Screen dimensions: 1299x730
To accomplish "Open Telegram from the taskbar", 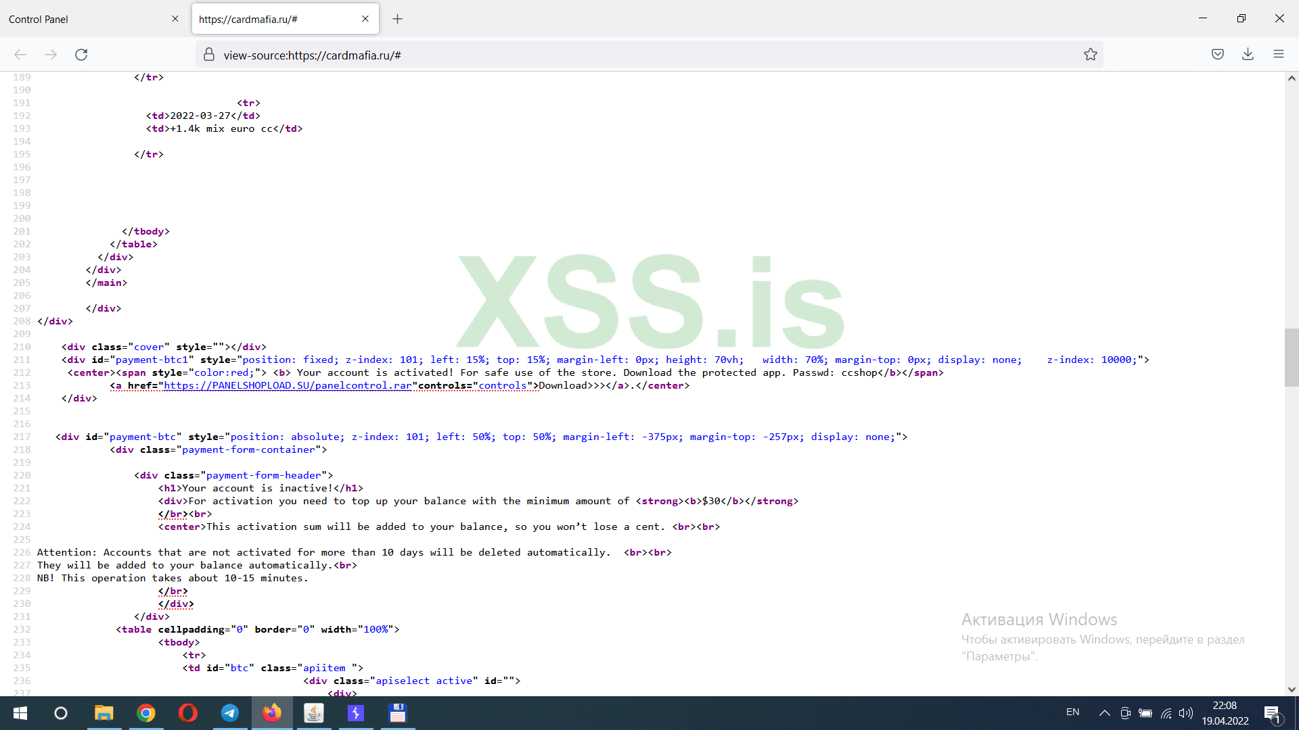I will click(230, 713).
